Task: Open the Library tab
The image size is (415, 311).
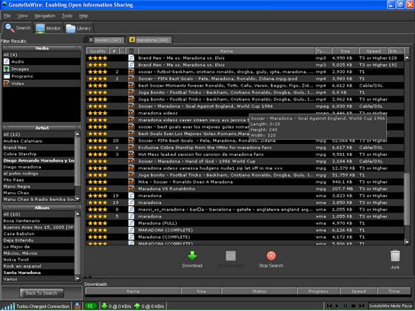Action: (78, 28)
